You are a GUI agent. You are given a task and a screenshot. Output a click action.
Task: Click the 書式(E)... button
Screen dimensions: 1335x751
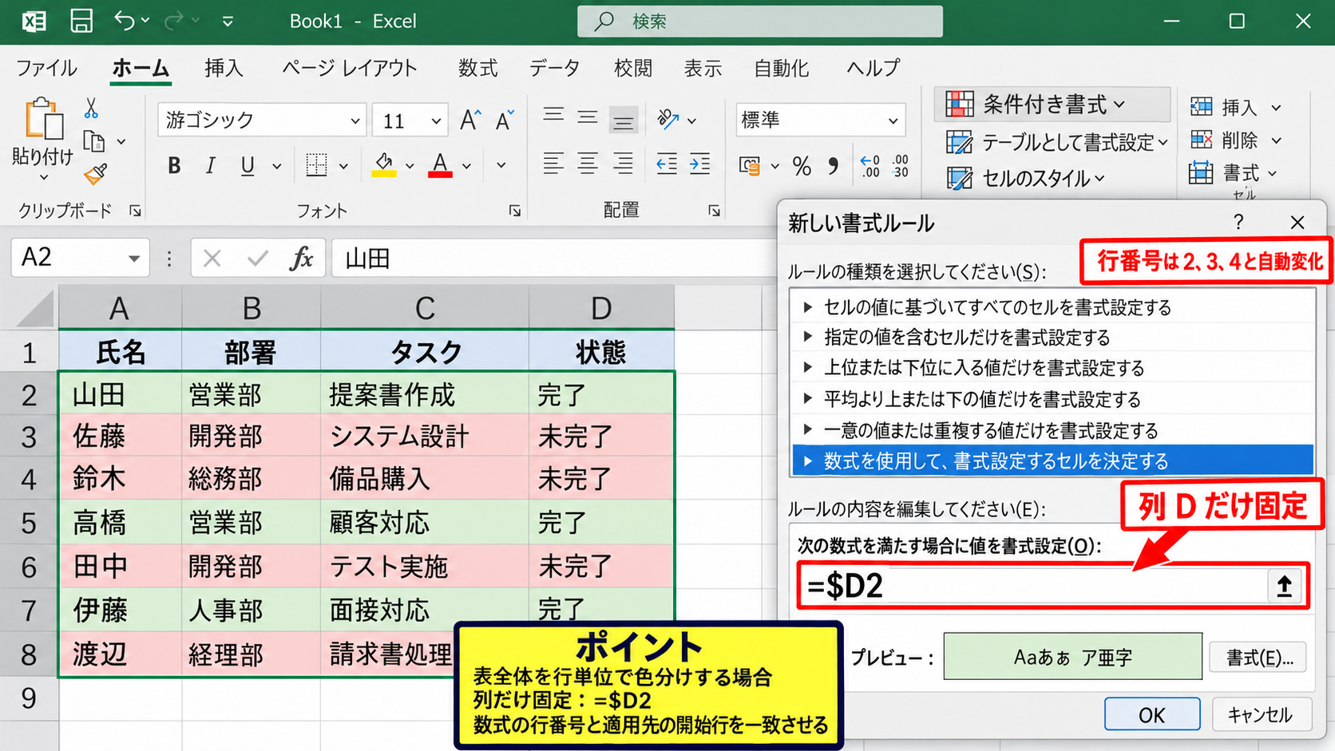pyautogui.click(x=1258, y=658)
